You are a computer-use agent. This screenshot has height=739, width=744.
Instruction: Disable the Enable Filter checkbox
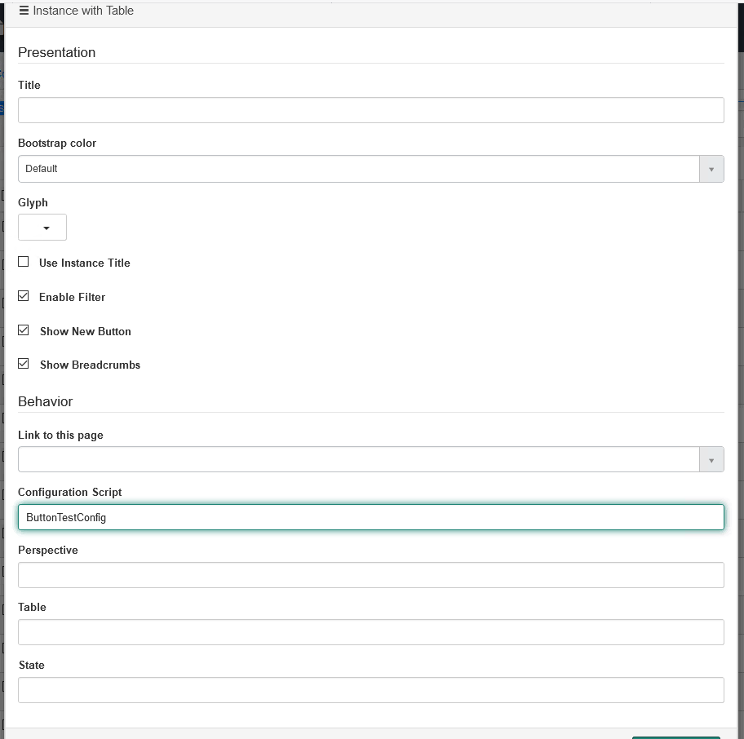pos(23,295)
